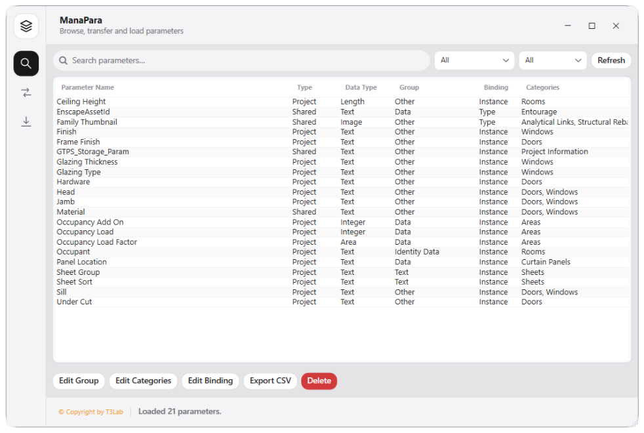644x433 pixels.
Task: Focus the Search parameters input field
Action: point(241,60)
